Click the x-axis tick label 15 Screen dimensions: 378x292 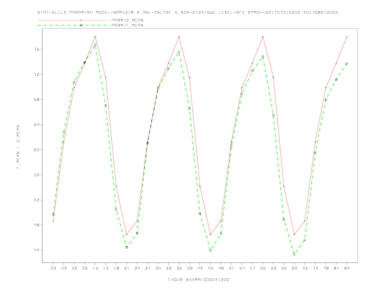(105, 268)
